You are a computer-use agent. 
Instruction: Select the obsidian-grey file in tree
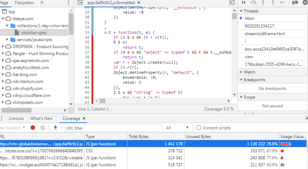[33, 33]
